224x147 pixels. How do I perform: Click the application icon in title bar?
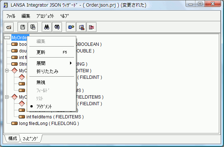coord(6,5)
